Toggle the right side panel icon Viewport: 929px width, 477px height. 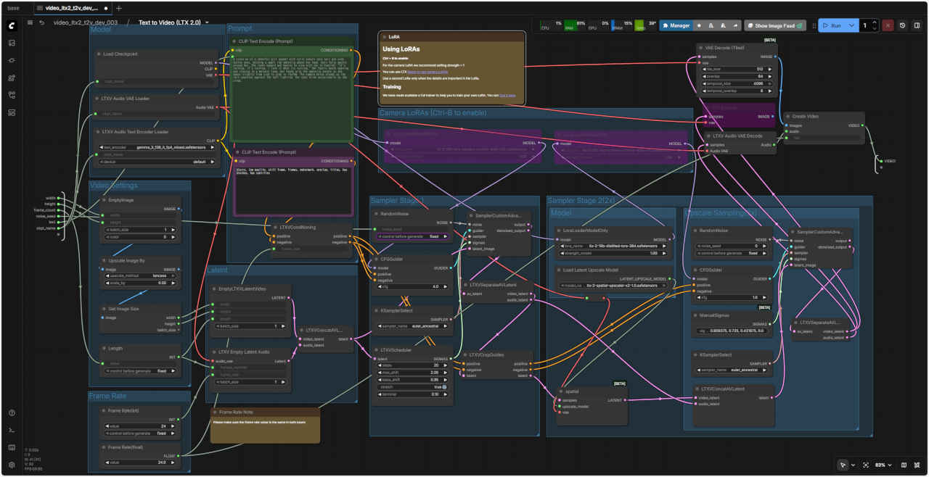pyautogui.click(x=917, y=25)
